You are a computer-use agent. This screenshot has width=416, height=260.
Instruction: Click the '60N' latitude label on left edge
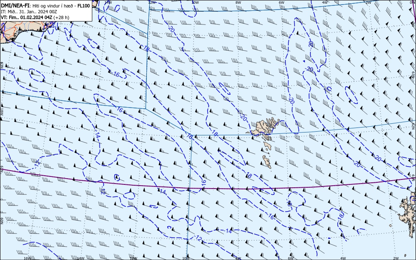[x=2, y=221]
